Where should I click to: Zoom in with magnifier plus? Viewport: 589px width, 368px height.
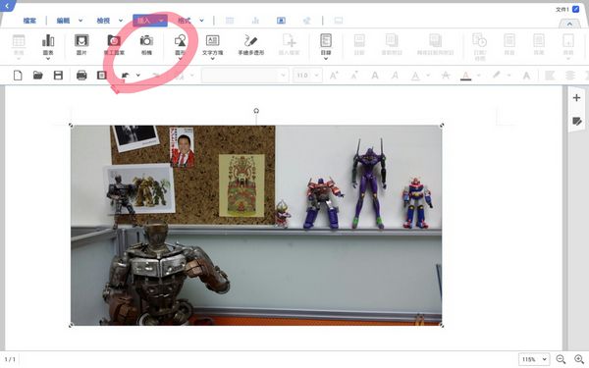point(579,359)
